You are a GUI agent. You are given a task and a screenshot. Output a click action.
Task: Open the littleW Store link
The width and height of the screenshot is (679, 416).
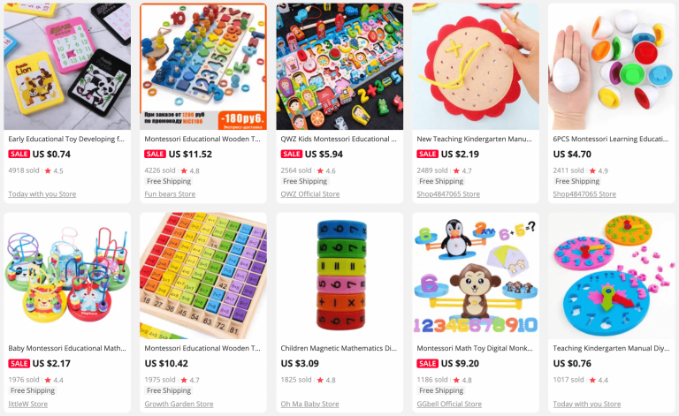[x=27, y=404]
